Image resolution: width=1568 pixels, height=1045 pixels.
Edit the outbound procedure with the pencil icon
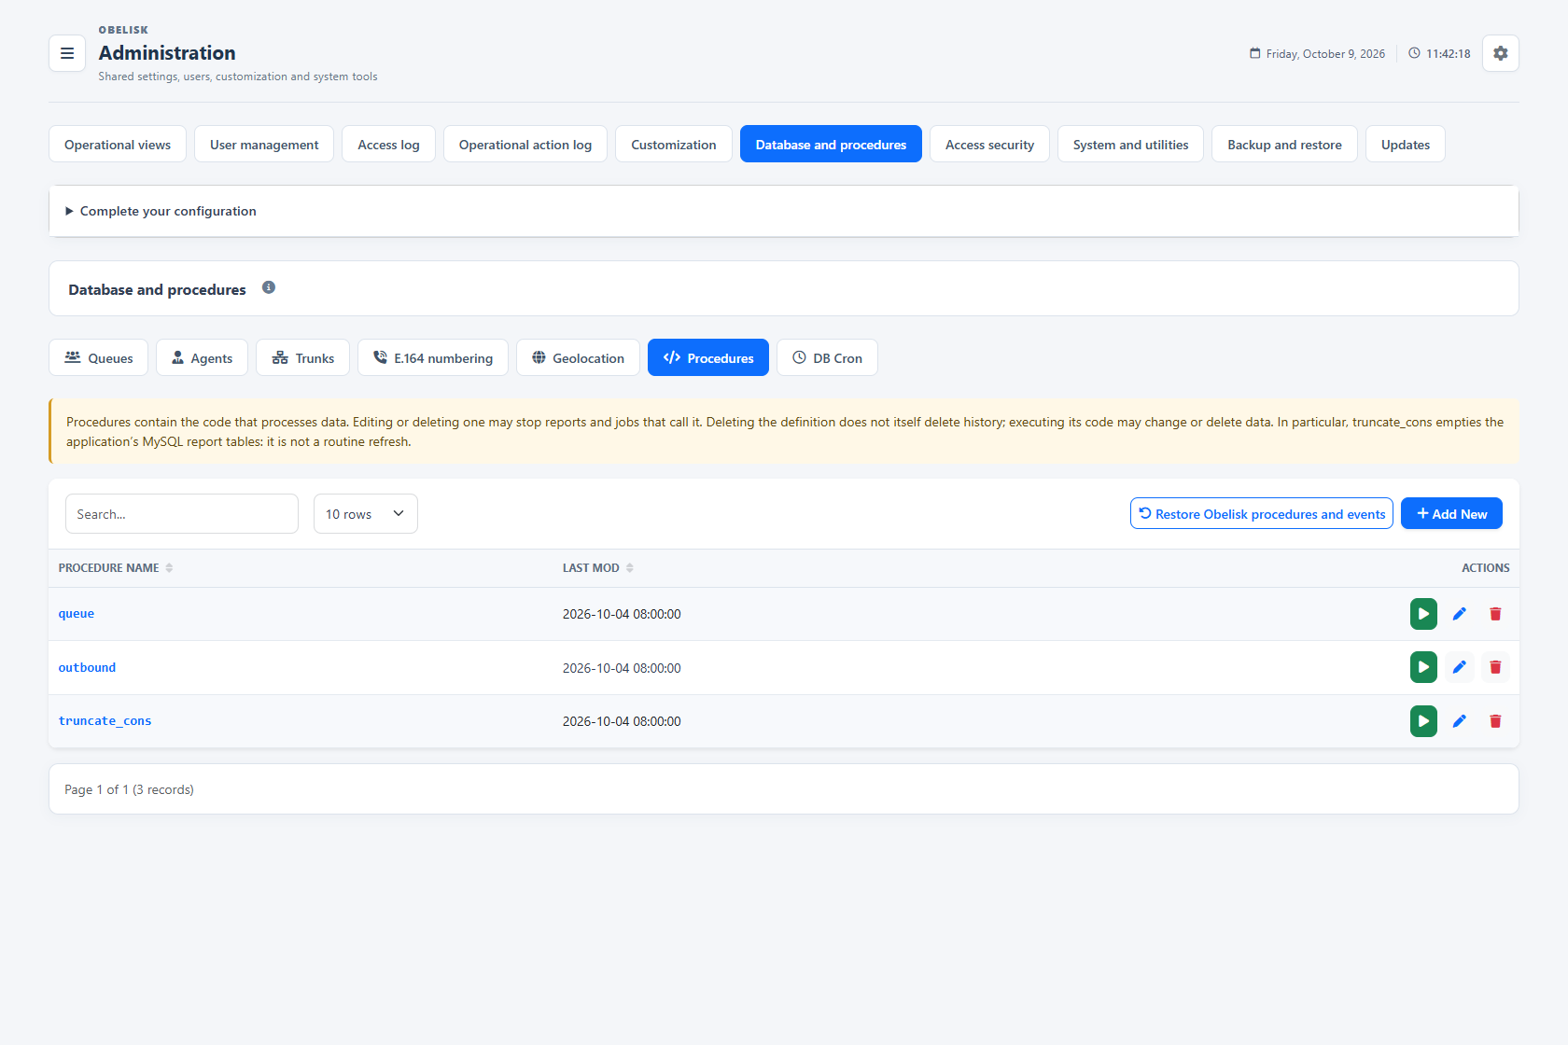1460,667
